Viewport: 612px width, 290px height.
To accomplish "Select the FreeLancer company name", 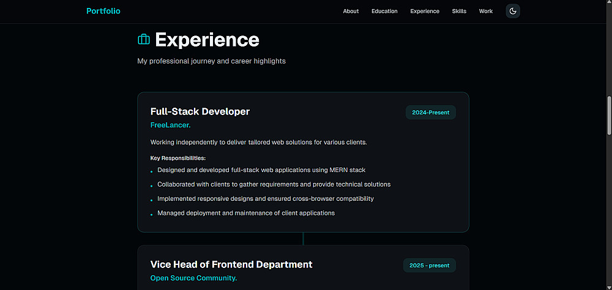I will click(x=171, y=125).
